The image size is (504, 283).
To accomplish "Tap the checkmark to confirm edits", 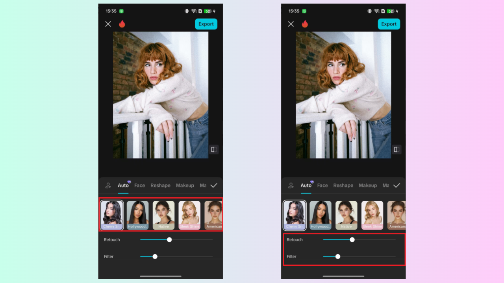I will [x=213, y=185].
